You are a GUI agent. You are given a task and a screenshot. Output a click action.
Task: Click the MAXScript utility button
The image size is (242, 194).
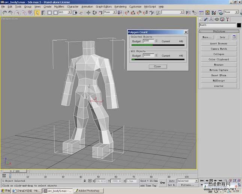click(x=219, y=81)
